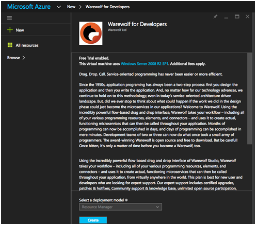Close the Warewolf for Developers blade
The height and width of the screenshot is (225, 256).
pyautogui.click(x=247, y=16)
